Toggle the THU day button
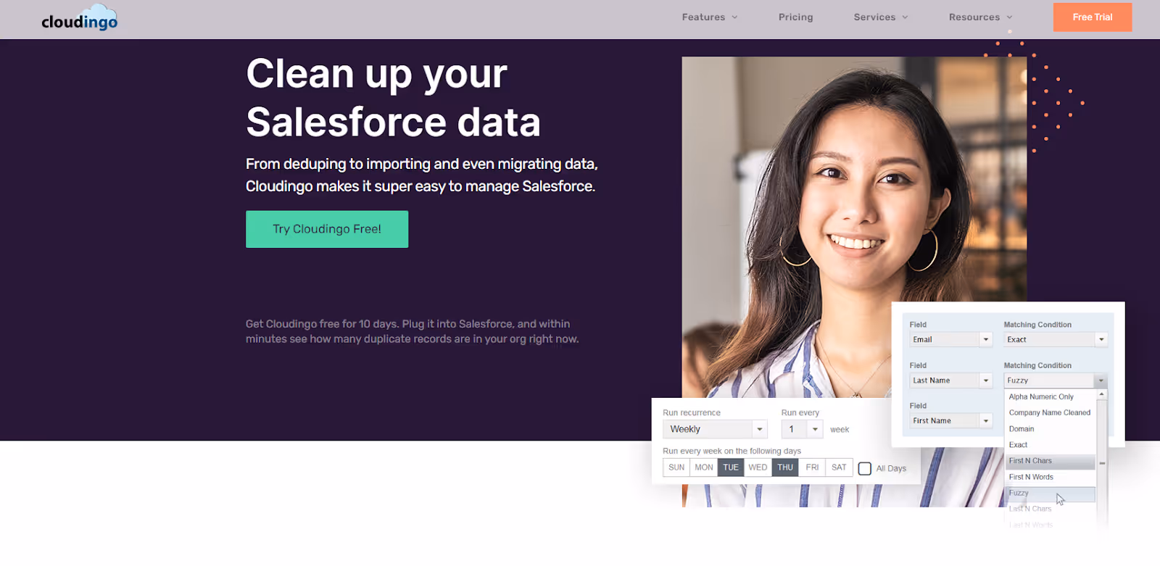The width and height of the screenshot is (1160, 566). point(785,467)
